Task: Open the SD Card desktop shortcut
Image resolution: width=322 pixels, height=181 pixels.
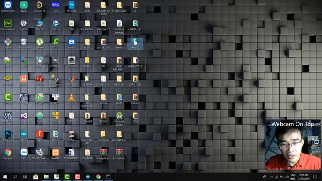Action: [71, 7]
